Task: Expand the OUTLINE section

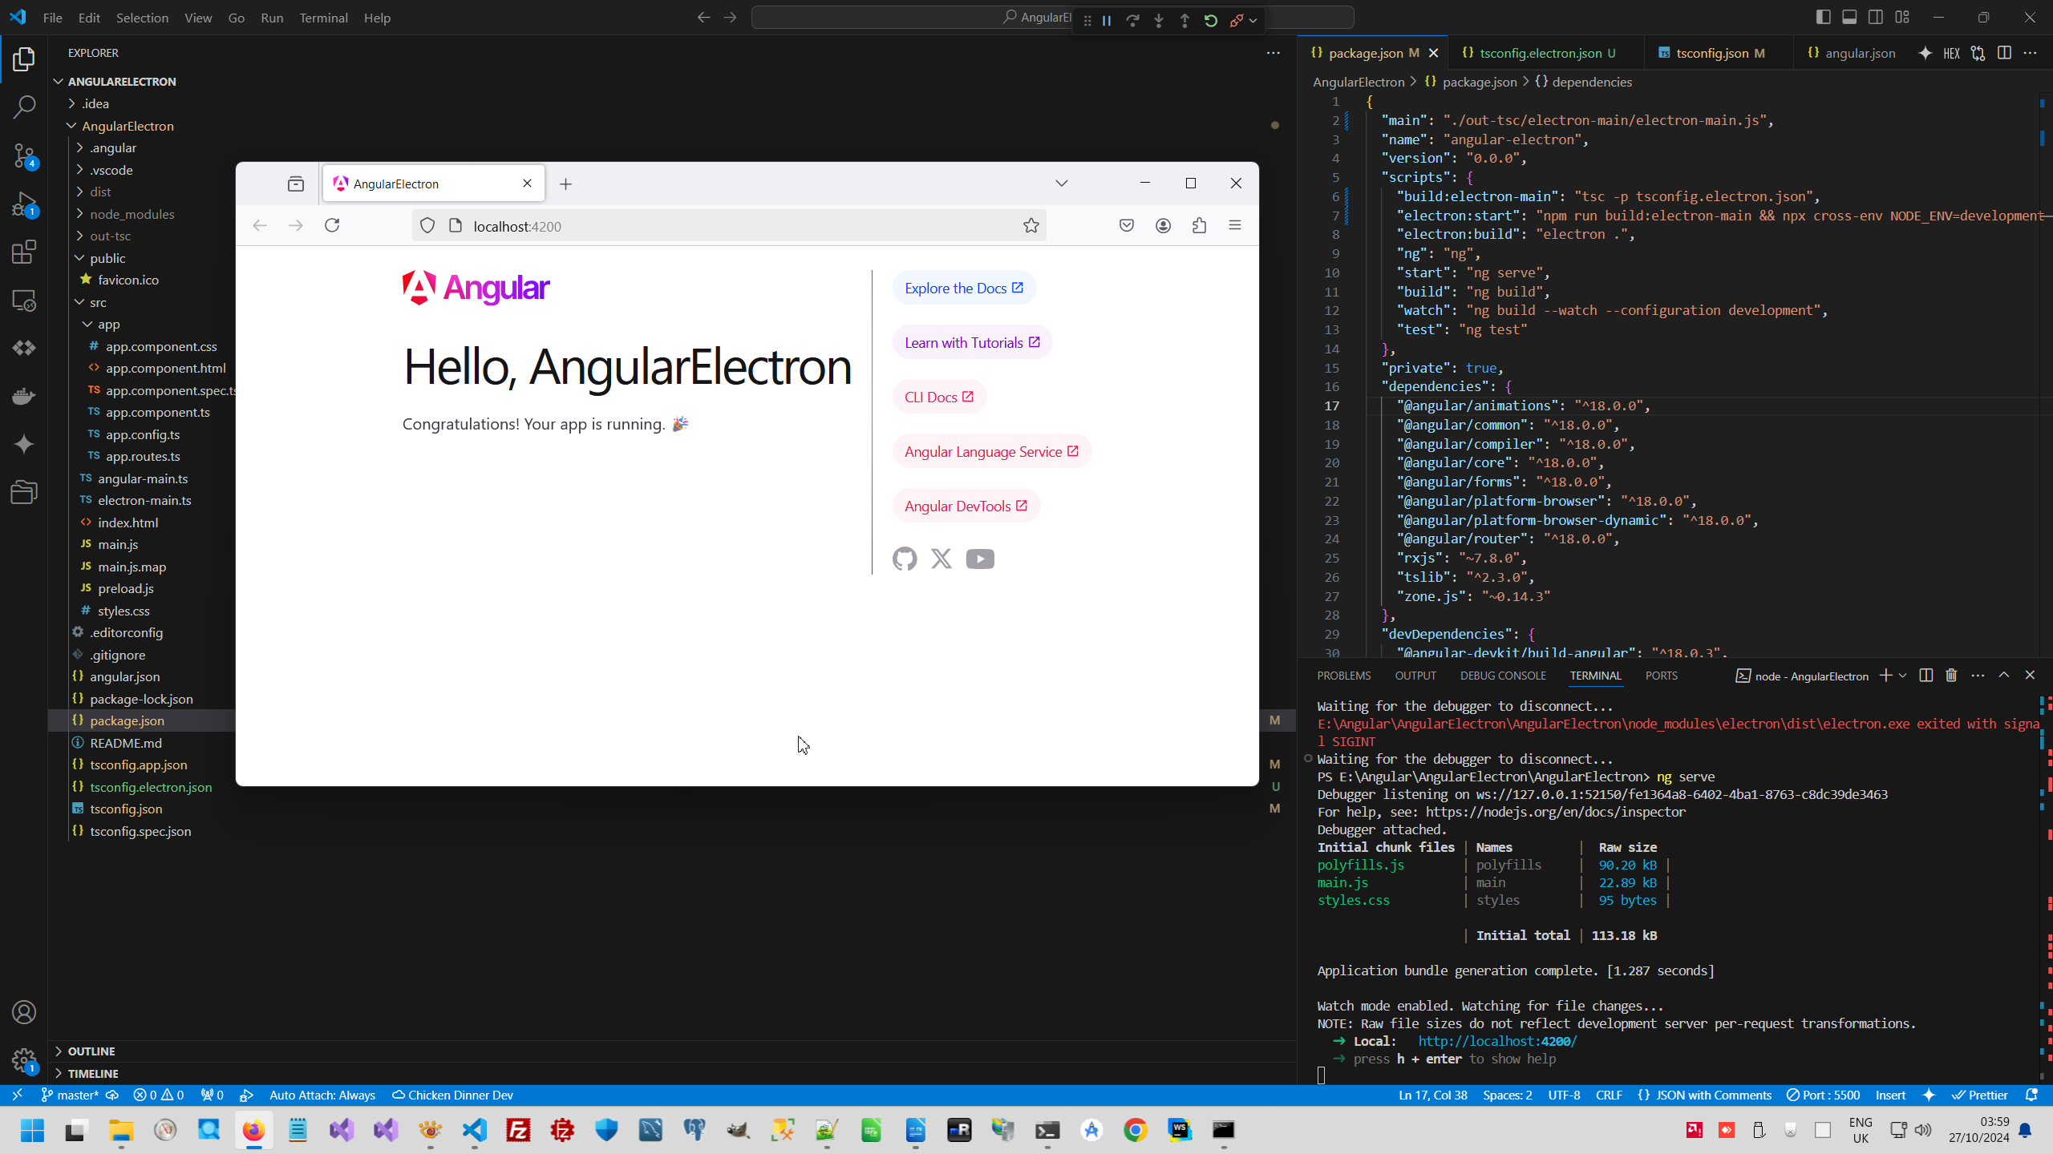Action: tap(91, 1051)
